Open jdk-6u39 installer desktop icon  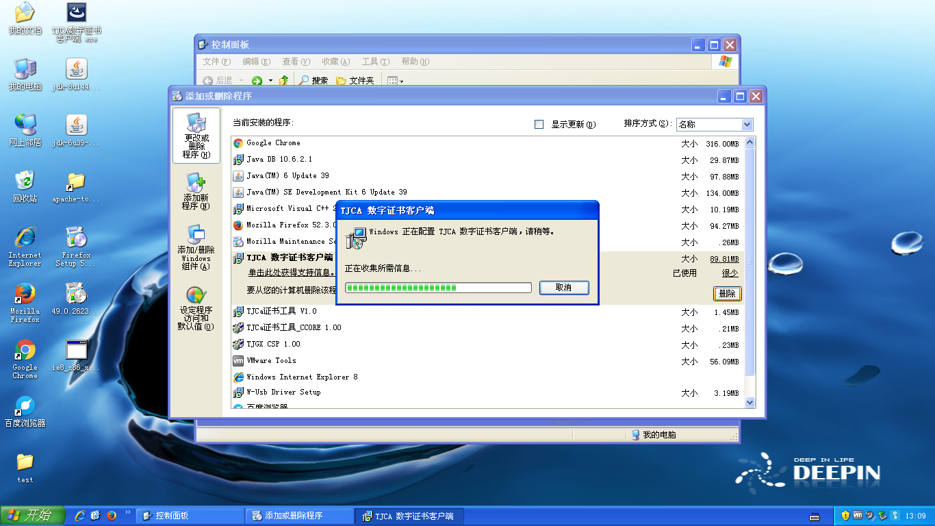[76, 131]
